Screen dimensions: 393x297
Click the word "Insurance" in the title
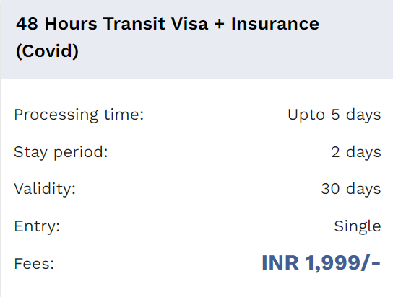(275, 24)
